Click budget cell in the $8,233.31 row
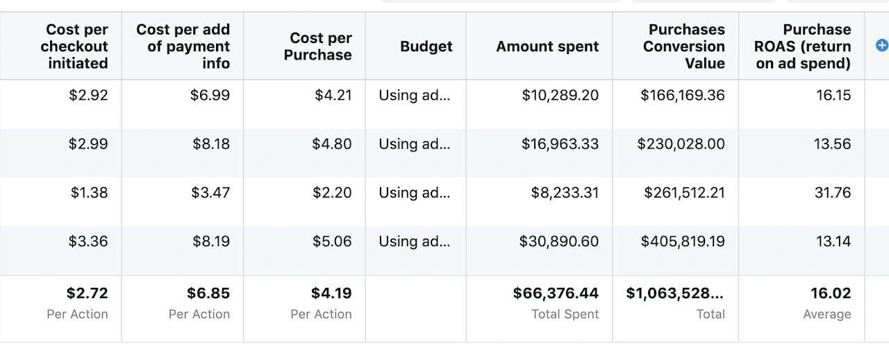 pos(415,202)
